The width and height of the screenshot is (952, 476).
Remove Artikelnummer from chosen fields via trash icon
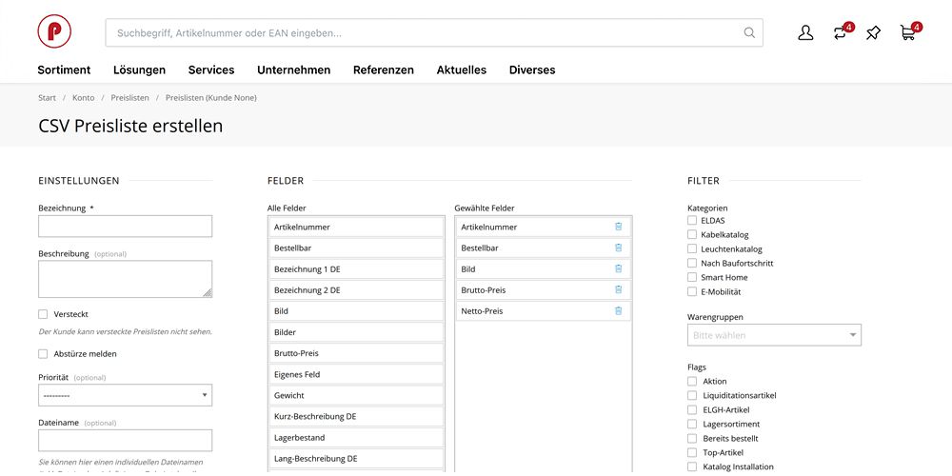pos(618,227)
